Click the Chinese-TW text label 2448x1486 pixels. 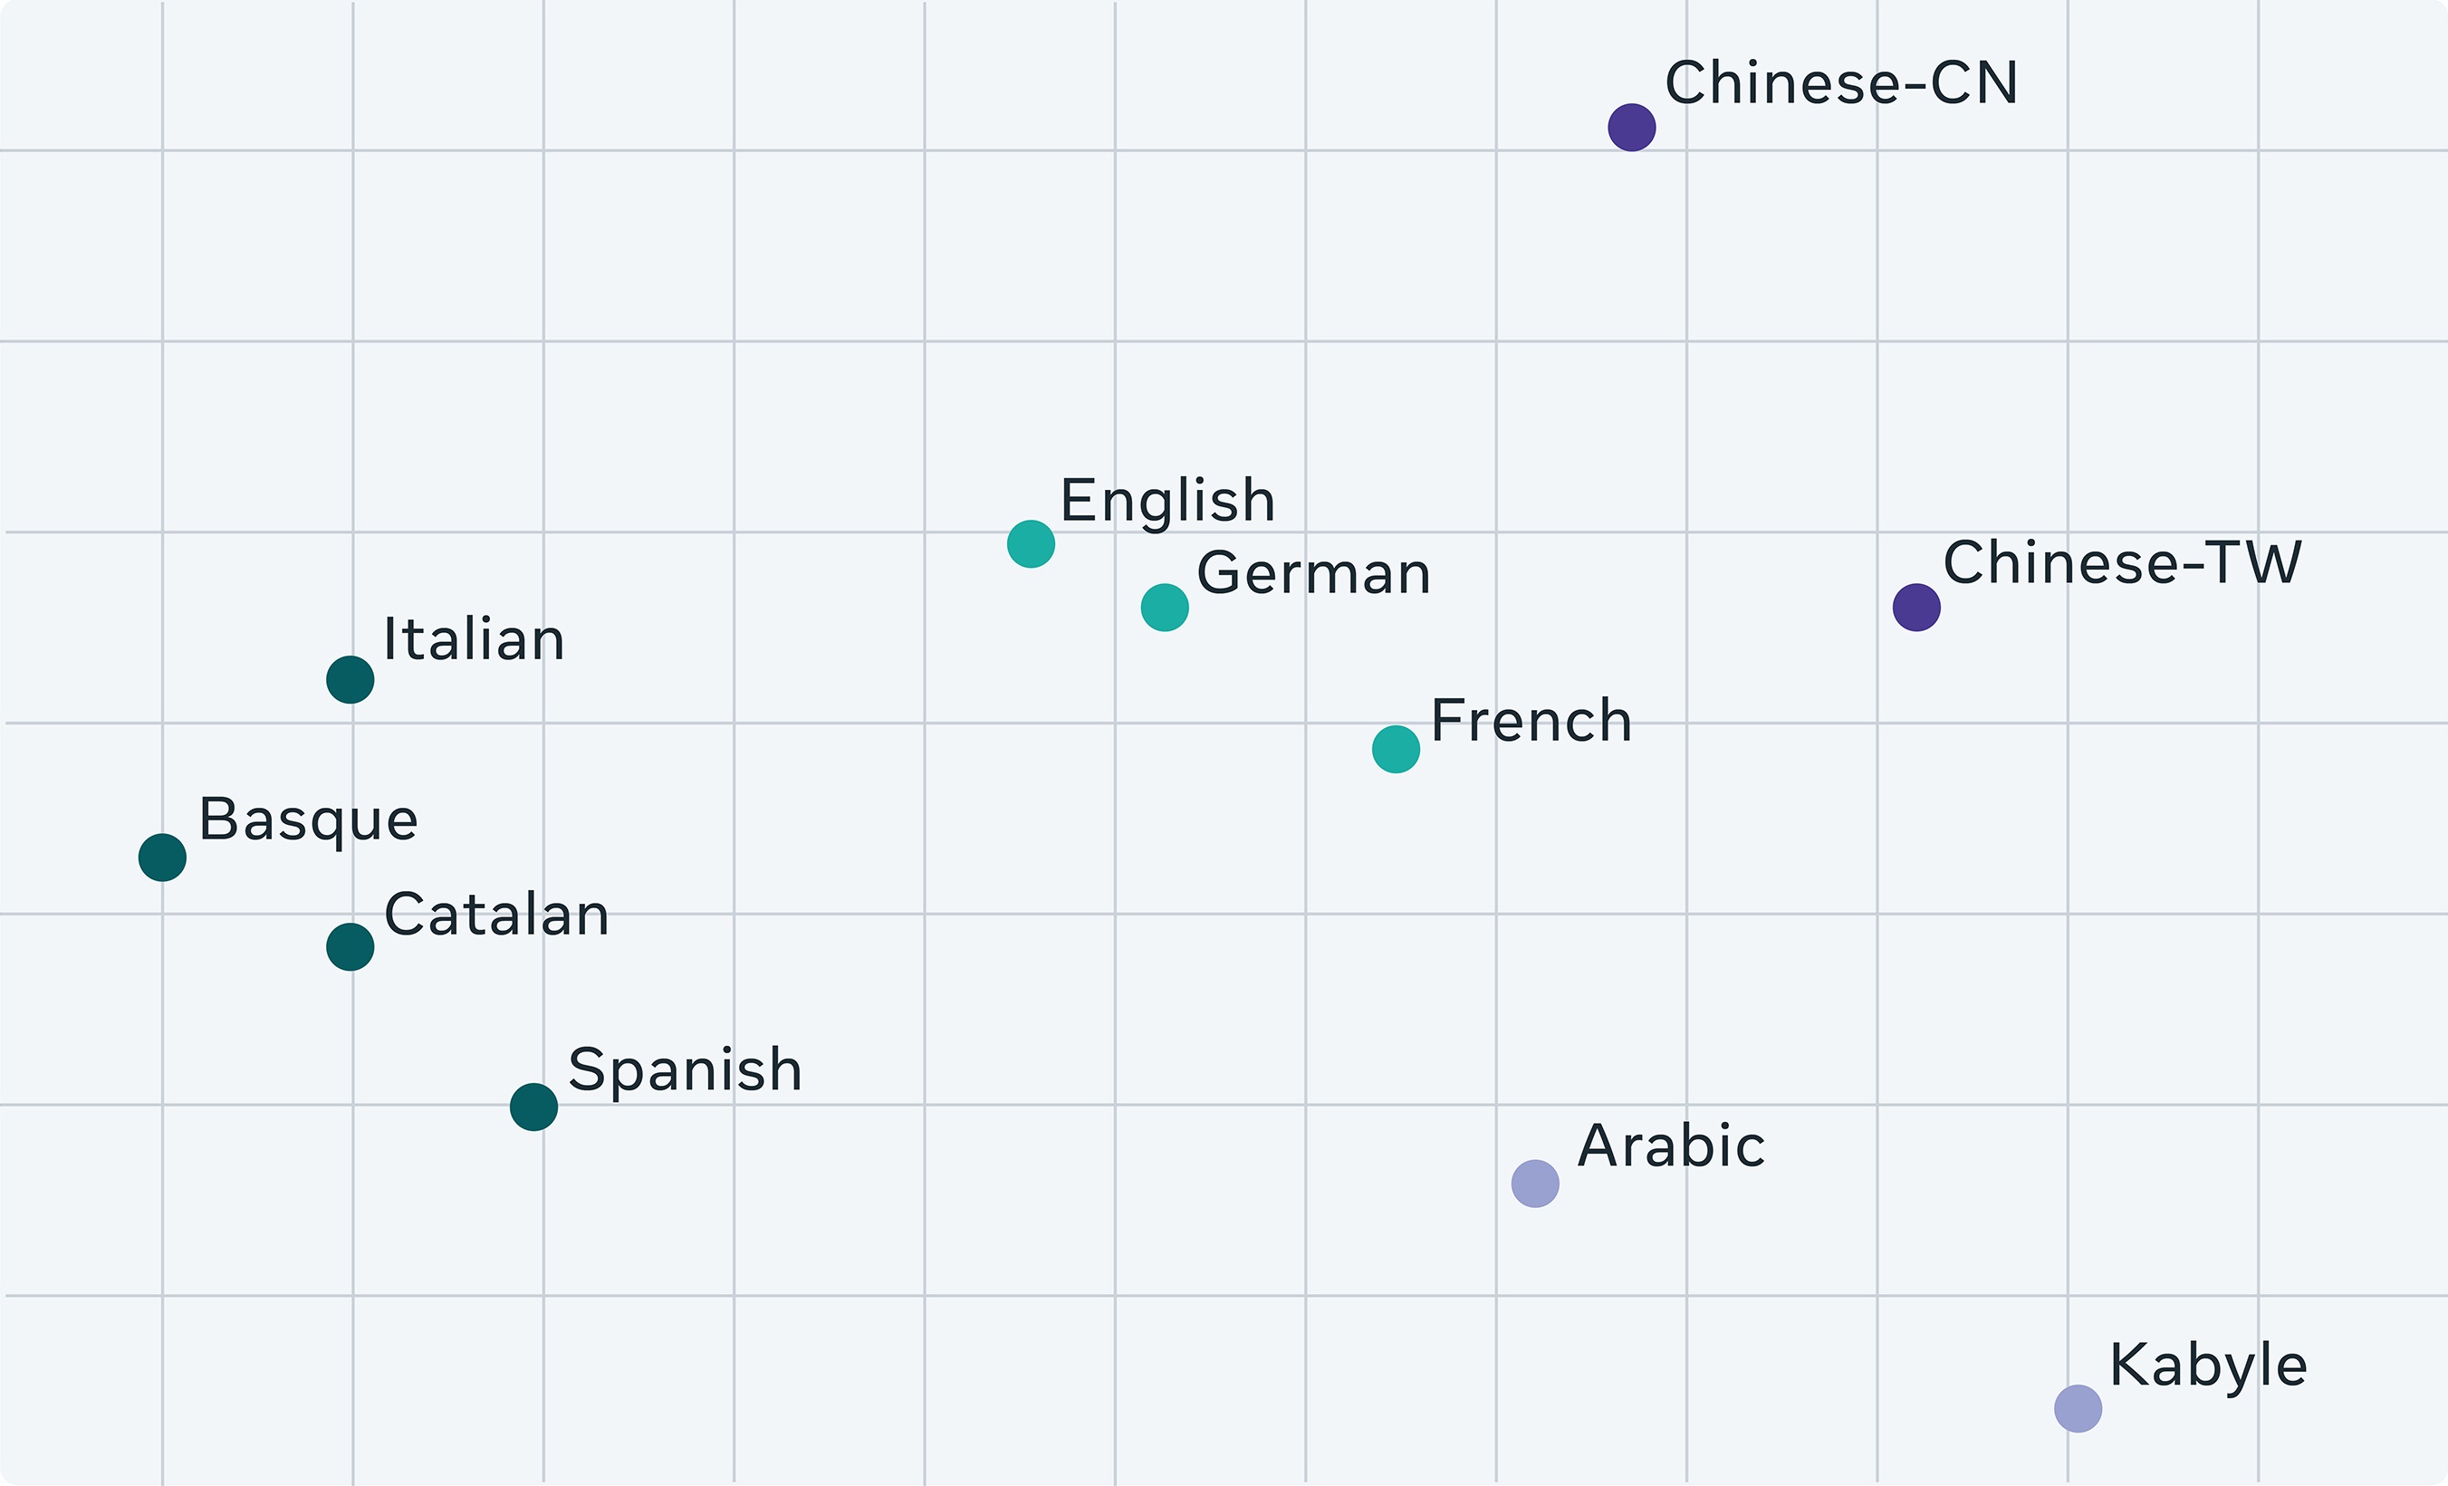click(x=2122, y=562)
